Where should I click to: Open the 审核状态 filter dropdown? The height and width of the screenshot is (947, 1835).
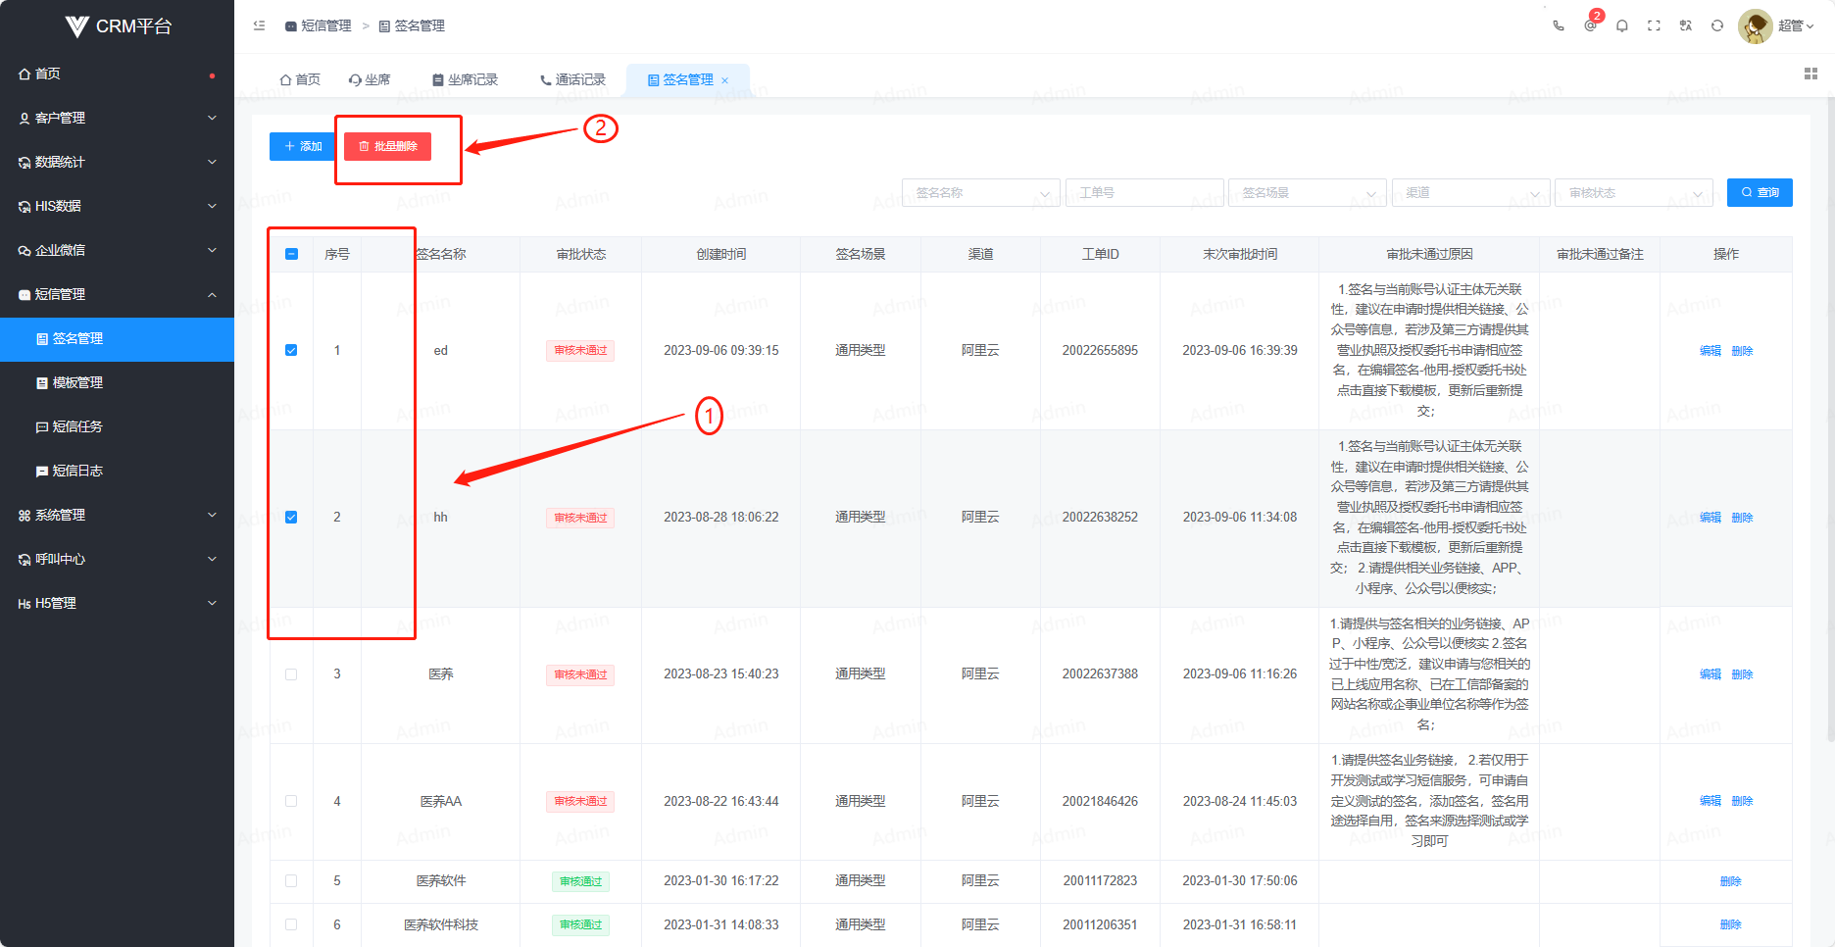point(1634,192)
